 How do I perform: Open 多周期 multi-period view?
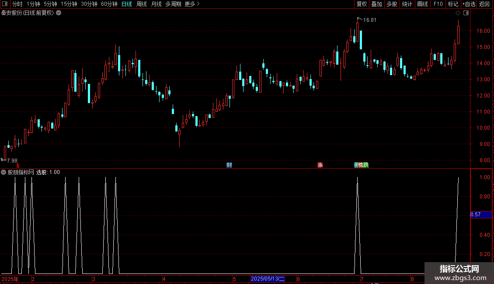pyautogui.click(x=173, y=4)
